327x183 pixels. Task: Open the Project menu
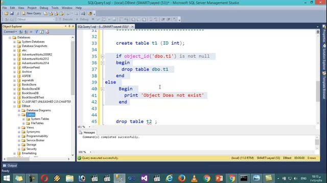point(32,8)
